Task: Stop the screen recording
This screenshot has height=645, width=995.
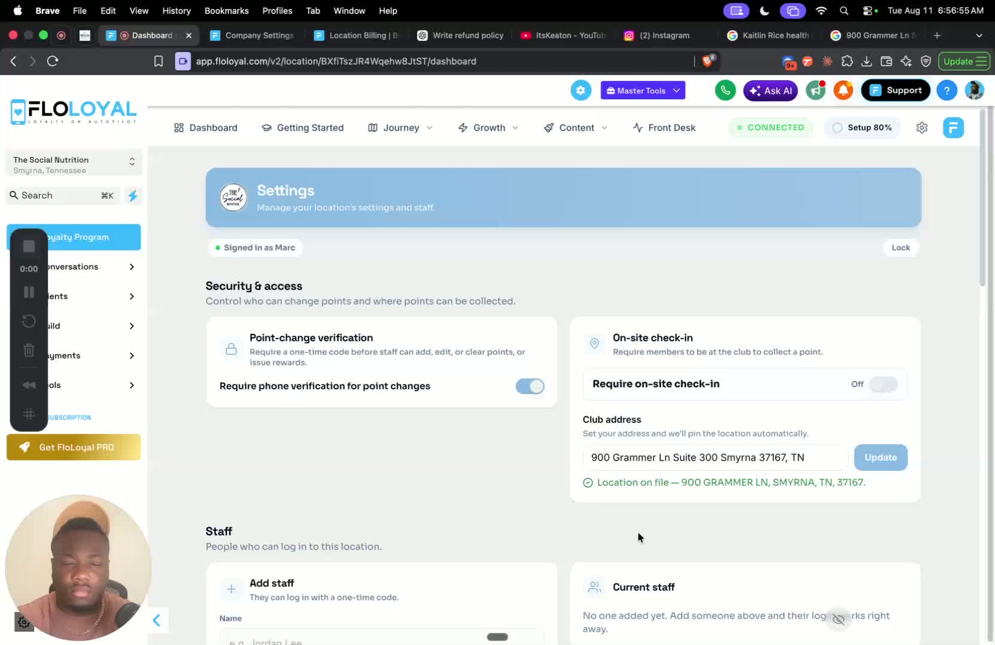Action: pos(29,247)
